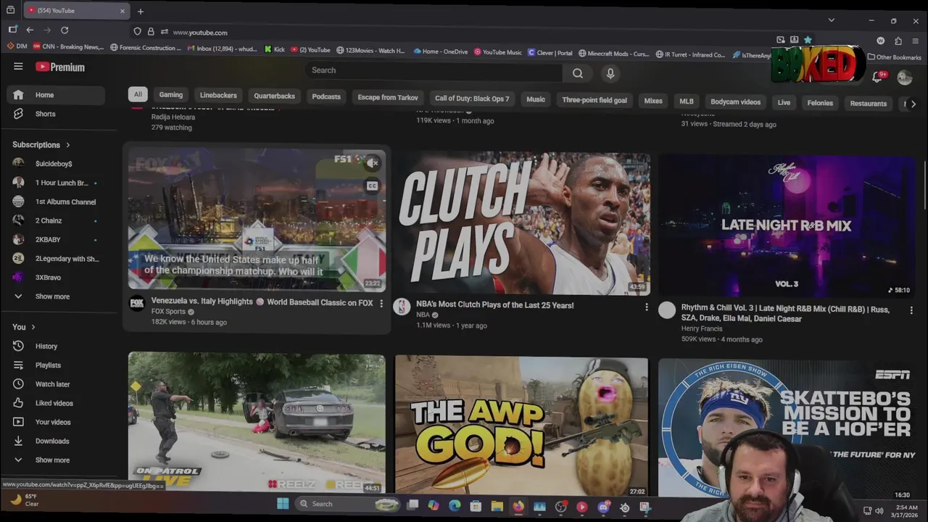Bookmark the page with the star icon
928x522 pixels.
point(808,40)
